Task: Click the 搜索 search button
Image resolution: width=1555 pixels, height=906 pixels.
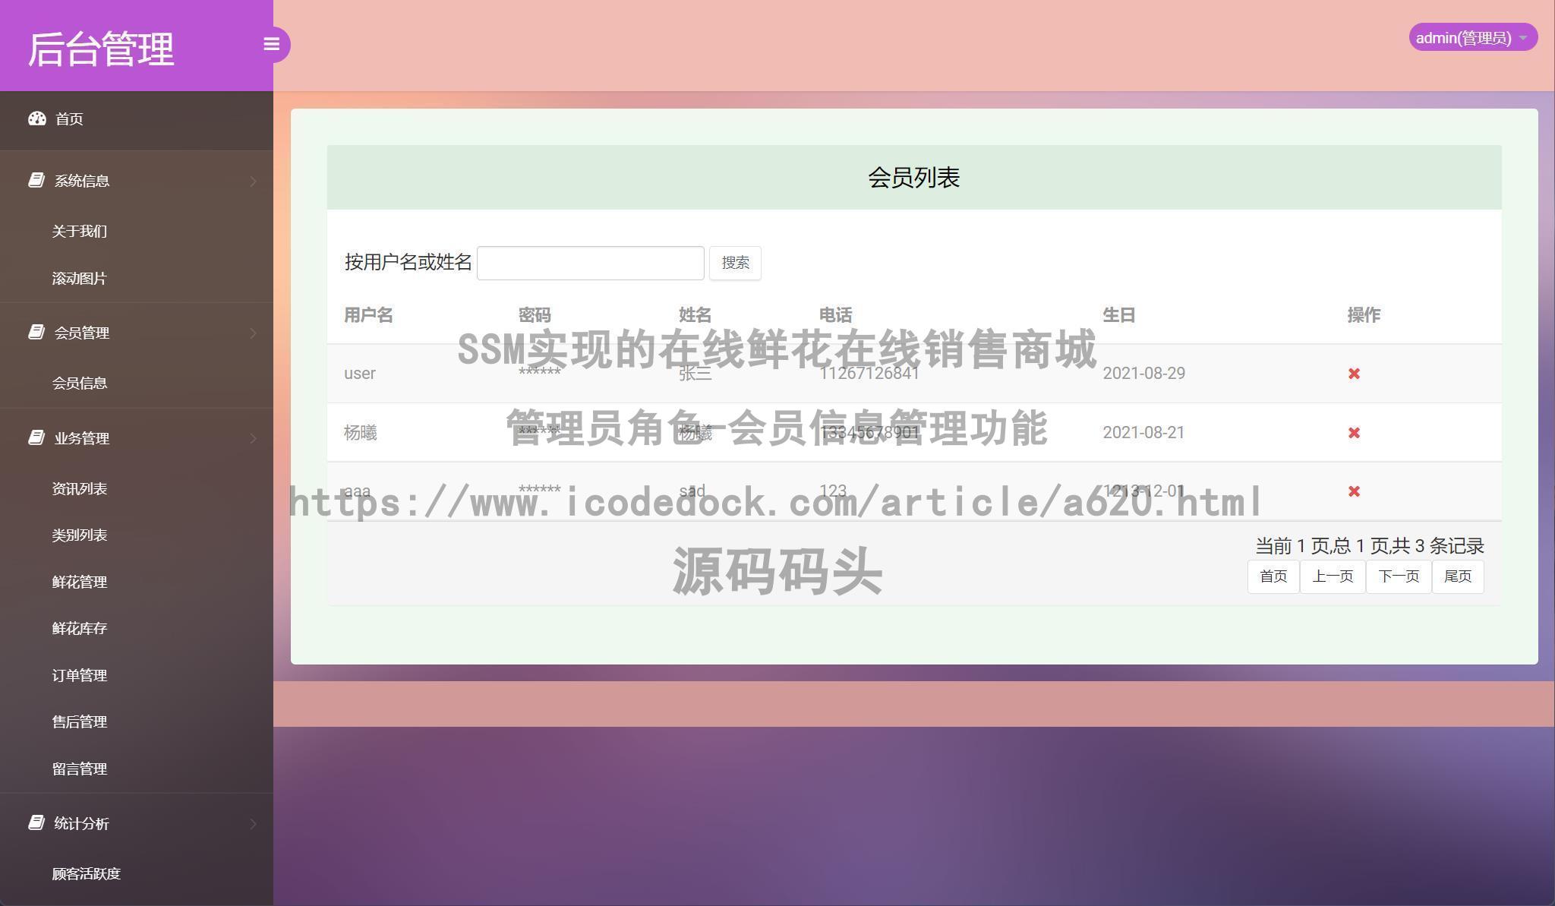Action: pyautogui.click(x=734, y=263)
